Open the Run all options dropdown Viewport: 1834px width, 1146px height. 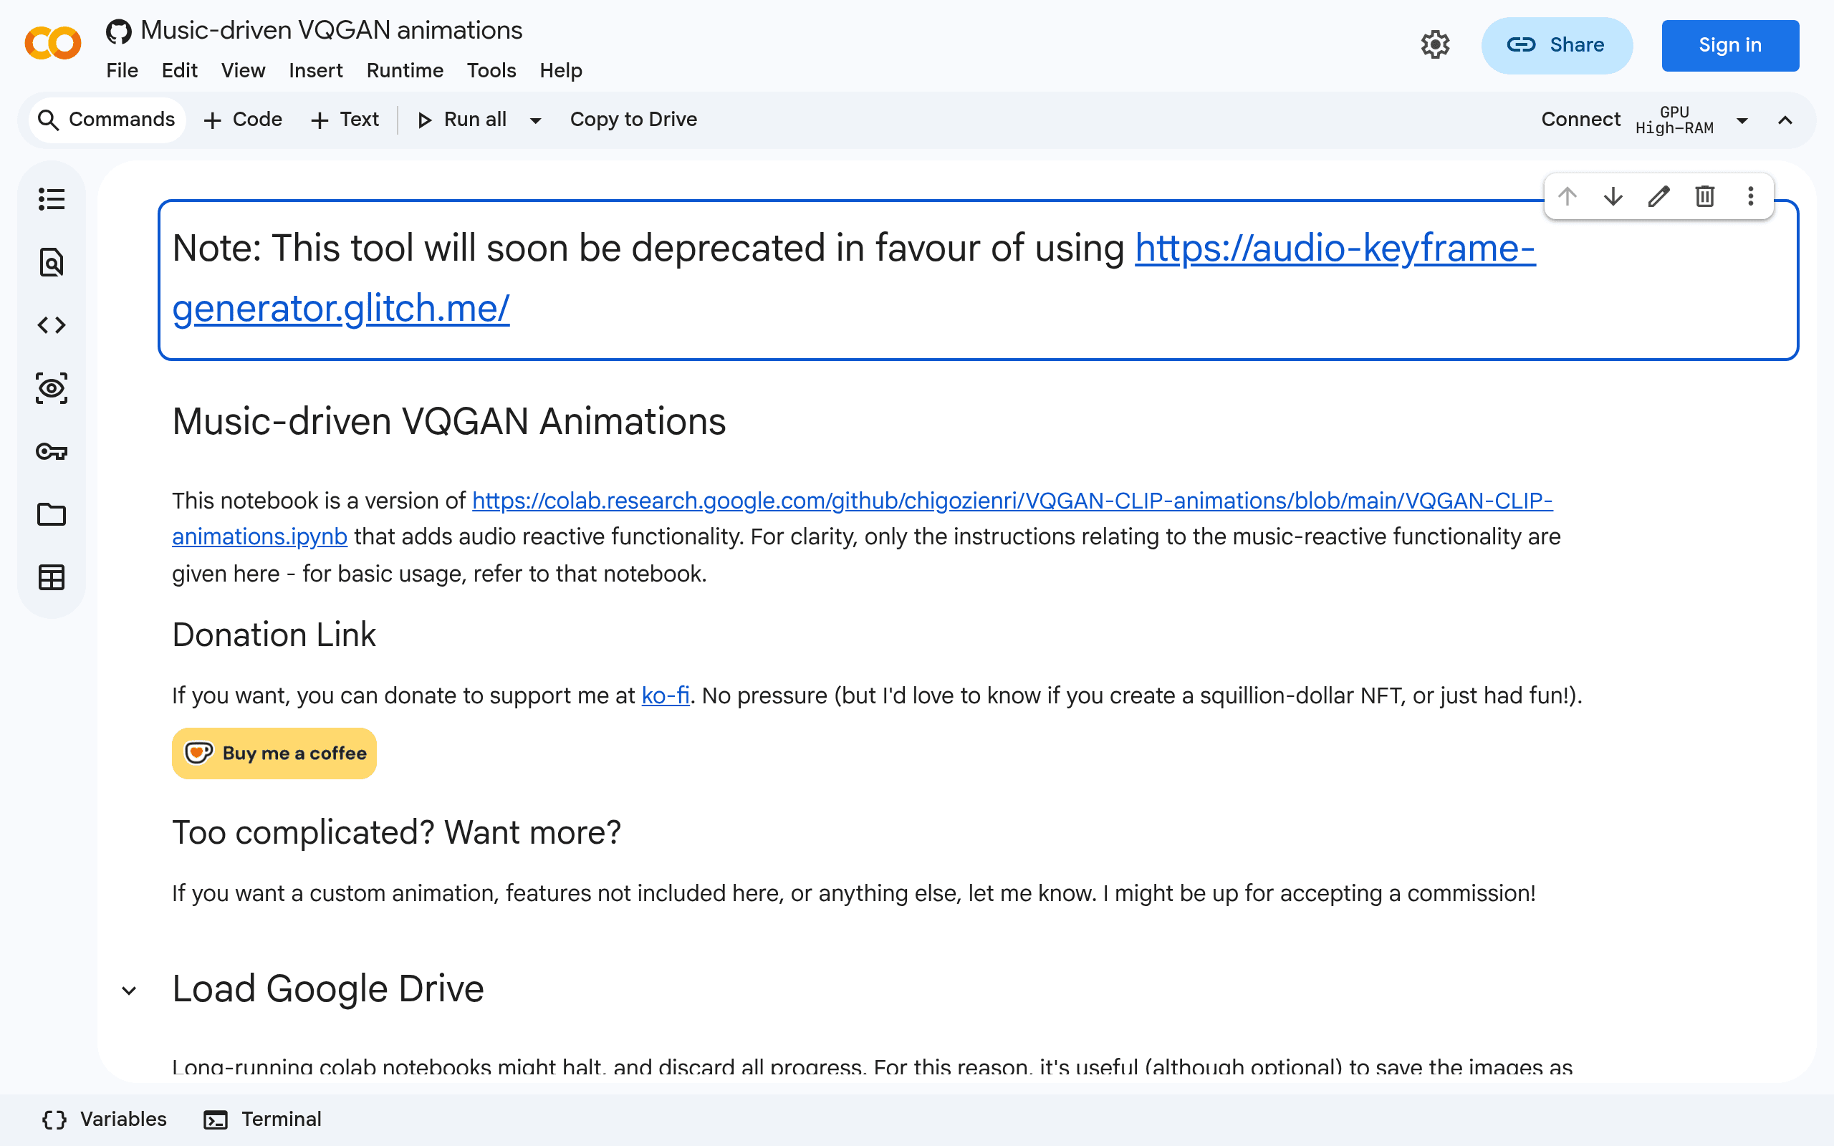(x=536, y=120)
